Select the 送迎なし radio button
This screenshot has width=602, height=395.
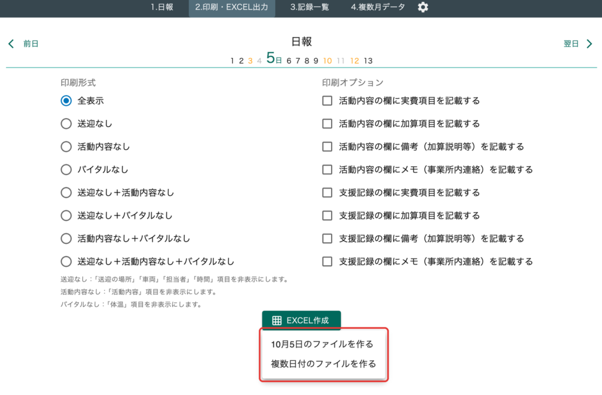tap(66, 123)
